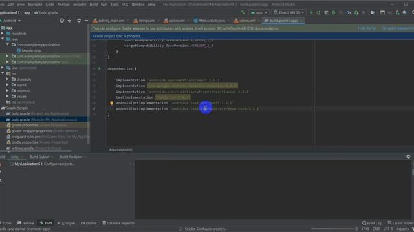This screenshot has height=232, width=414.
Task: Open the VCS menu
Action: (x=125, y=5)
